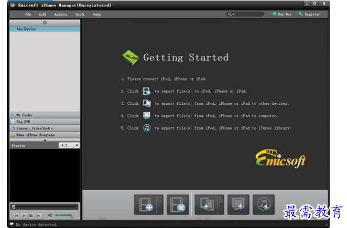Screen dimensions: 347x228
Task: Click the export computer icon in step 4
Action: point(147,116)
